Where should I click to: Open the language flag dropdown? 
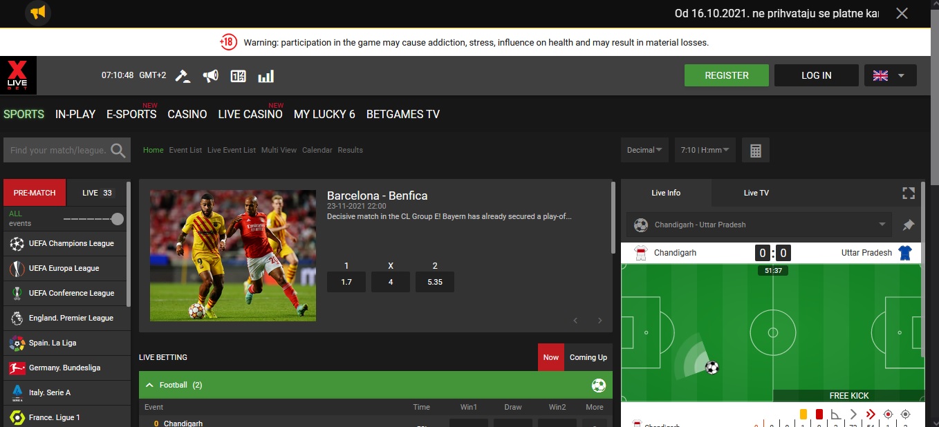891,75
